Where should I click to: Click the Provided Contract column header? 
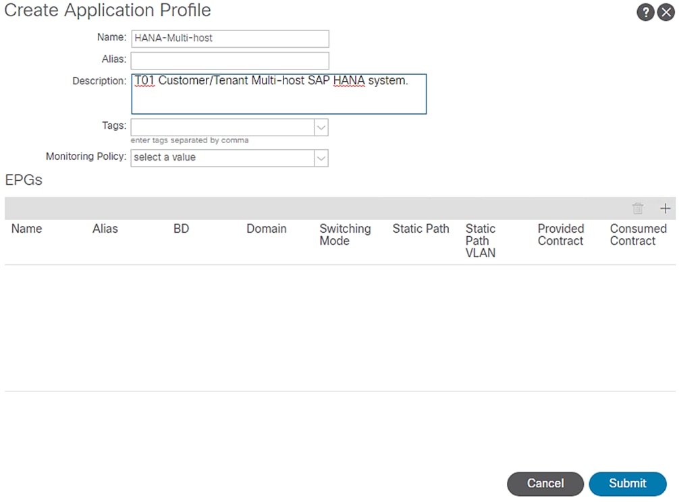point(560,235)
